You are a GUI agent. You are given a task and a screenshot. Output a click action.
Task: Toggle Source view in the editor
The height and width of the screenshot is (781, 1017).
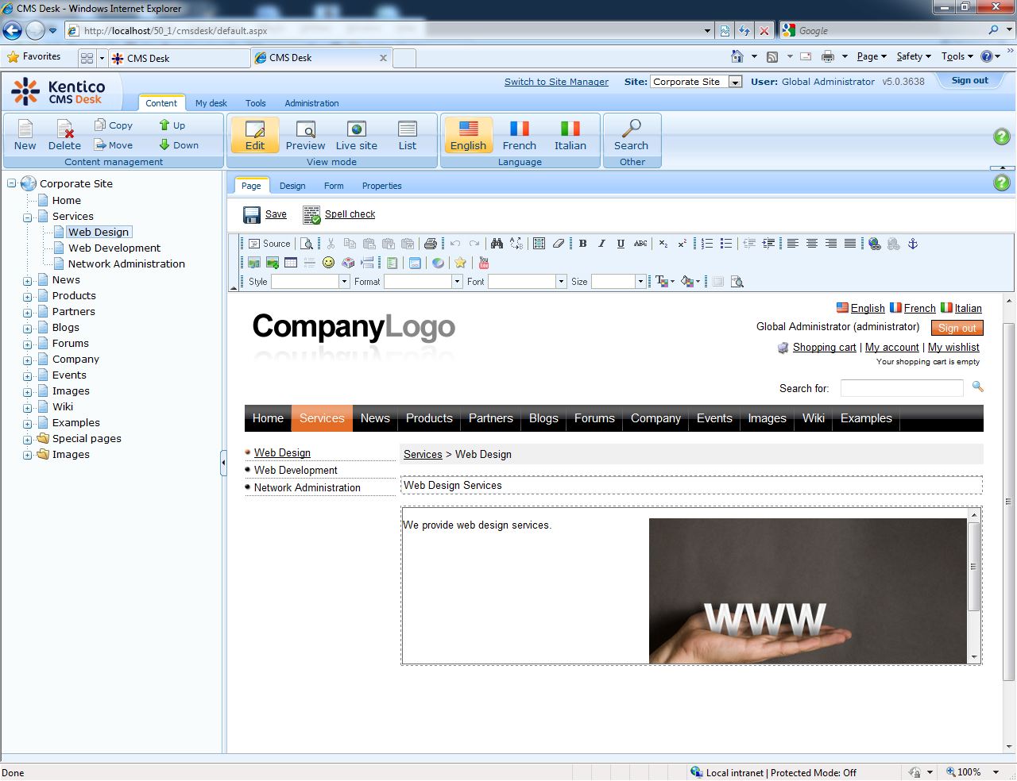click(269, 244)
